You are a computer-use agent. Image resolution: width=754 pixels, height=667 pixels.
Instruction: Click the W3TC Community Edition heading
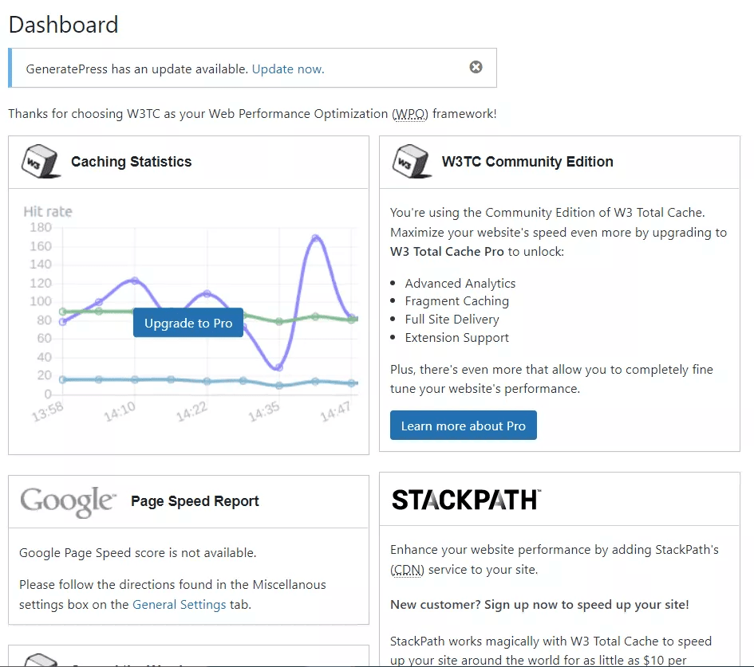[x=527, y=162]
